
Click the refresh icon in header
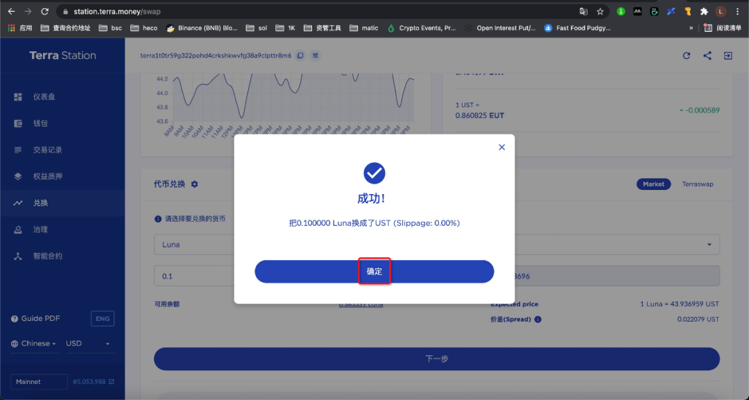[687, 55]
